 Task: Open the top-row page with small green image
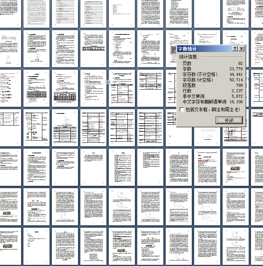pos(122,14)
